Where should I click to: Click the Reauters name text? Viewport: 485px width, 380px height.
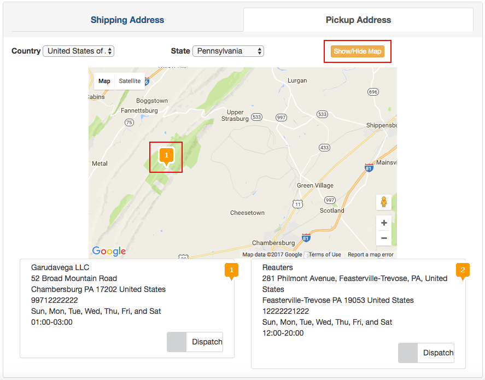point(277,267)
